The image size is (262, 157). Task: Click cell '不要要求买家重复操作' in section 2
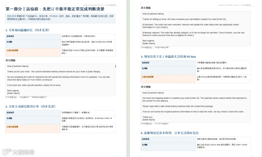click(87, 128)
